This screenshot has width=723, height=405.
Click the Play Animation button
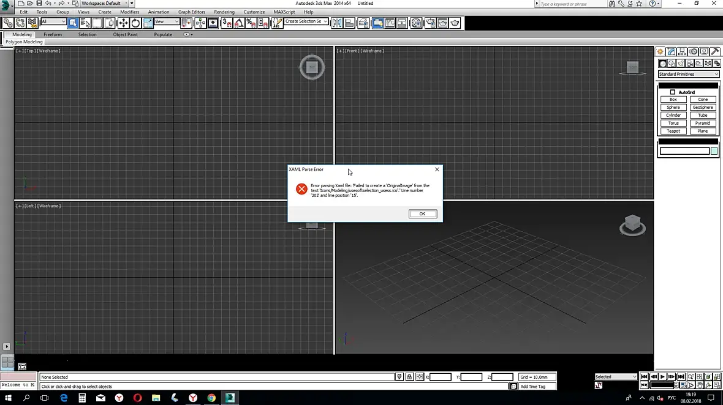click(662, 377)
